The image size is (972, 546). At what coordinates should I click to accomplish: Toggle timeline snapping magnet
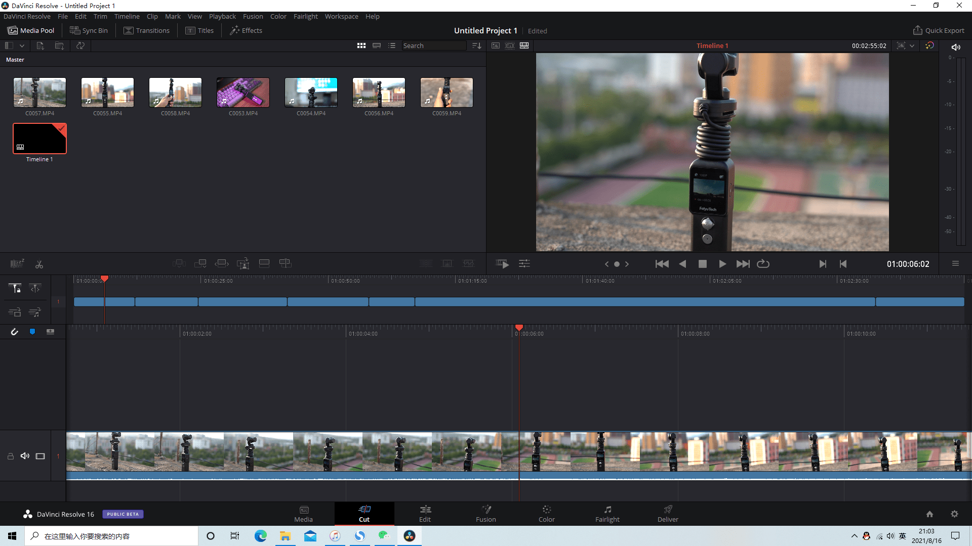click(x=14, y=332)
